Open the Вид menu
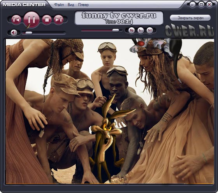Screen dimensions: 218x193 coord(71,5)
